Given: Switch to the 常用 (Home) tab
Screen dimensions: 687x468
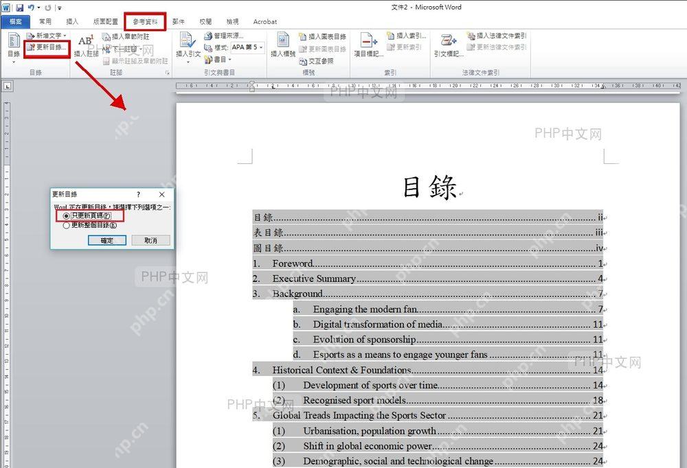Looking at the screenshot, I should pos(45,21).
